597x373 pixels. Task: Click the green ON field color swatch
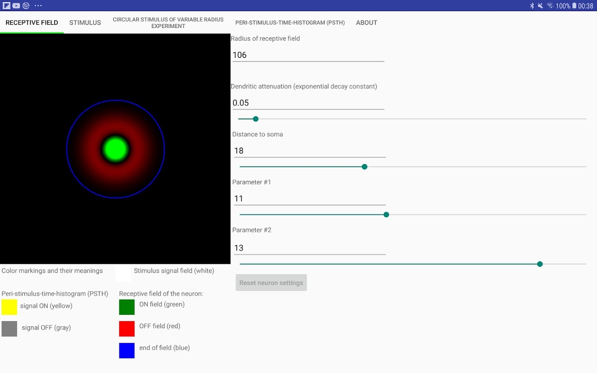(x=127, y=307)
